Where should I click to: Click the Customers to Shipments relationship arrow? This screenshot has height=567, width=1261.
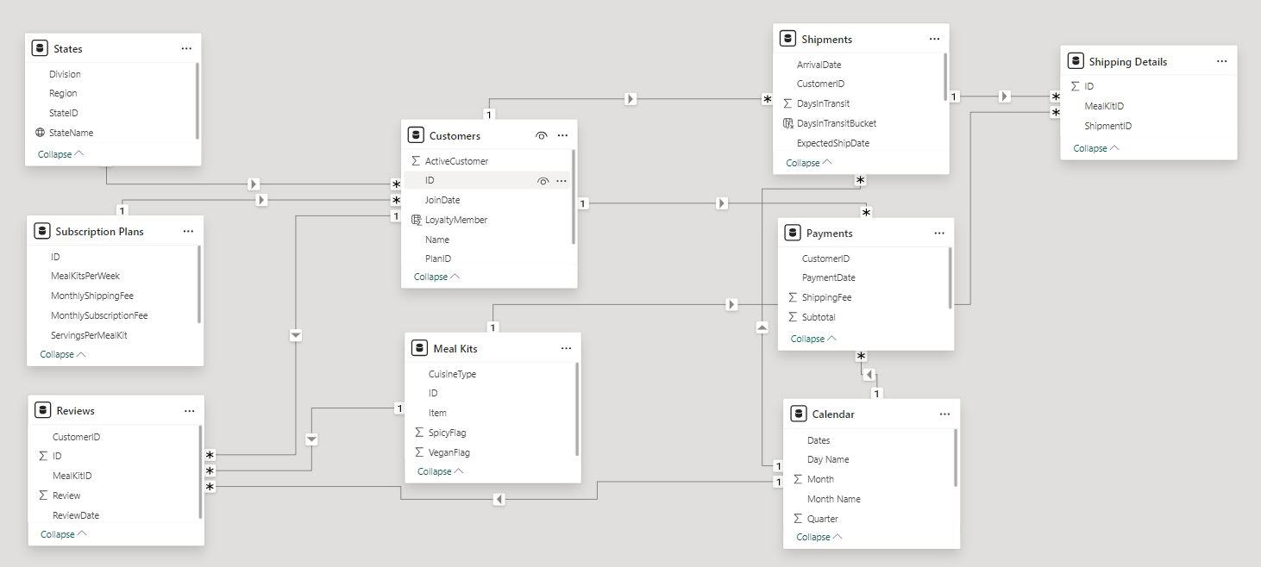tap(630, 99)
